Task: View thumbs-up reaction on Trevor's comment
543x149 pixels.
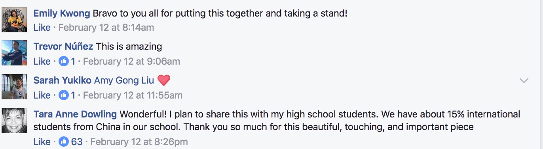Action: [67, 61]
